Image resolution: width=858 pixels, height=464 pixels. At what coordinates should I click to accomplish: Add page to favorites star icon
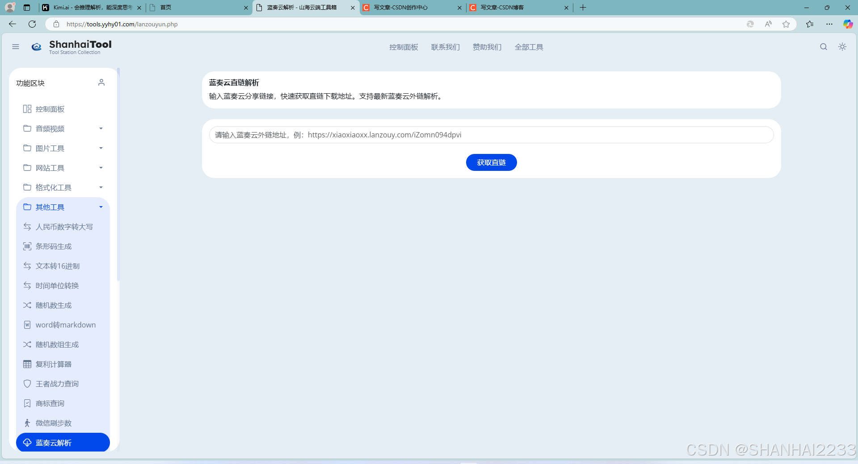(786, 24)
